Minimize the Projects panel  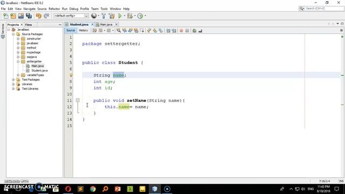[x=60, y=25]
